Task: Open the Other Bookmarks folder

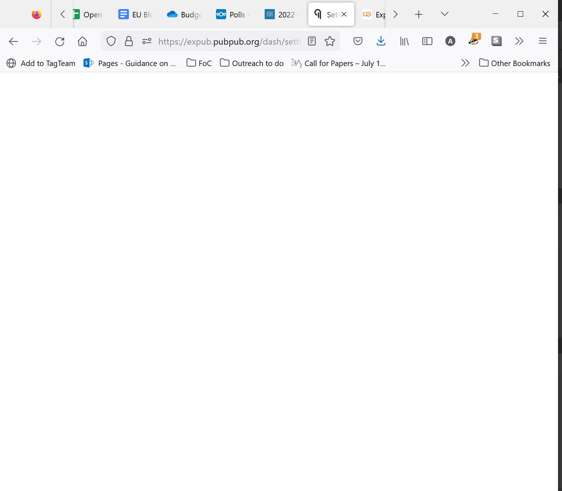Action: click(x=514, y=63)
